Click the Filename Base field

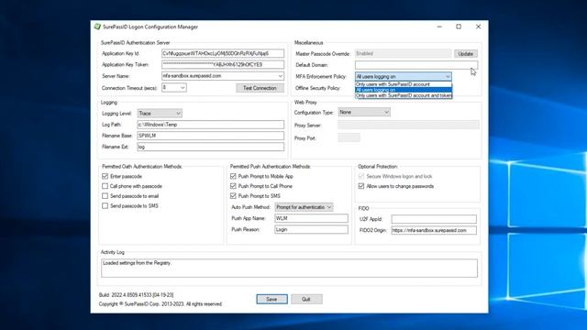(x=210, y=136)
